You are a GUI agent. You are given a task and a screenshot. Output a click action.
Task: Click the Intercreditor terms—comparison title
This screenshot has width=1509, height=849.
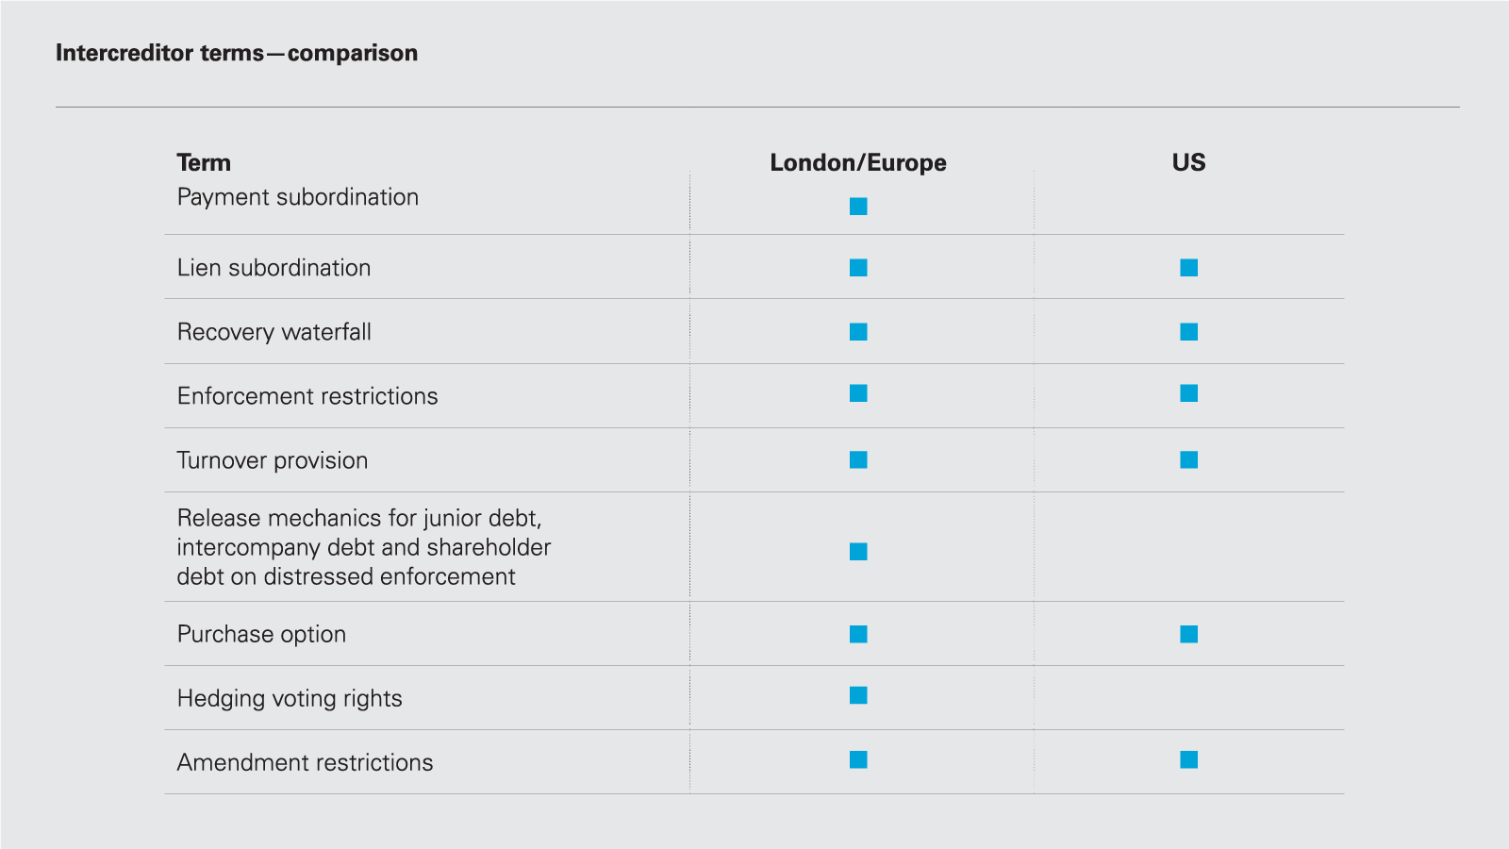pyautogui.click(x=236, y=53)
